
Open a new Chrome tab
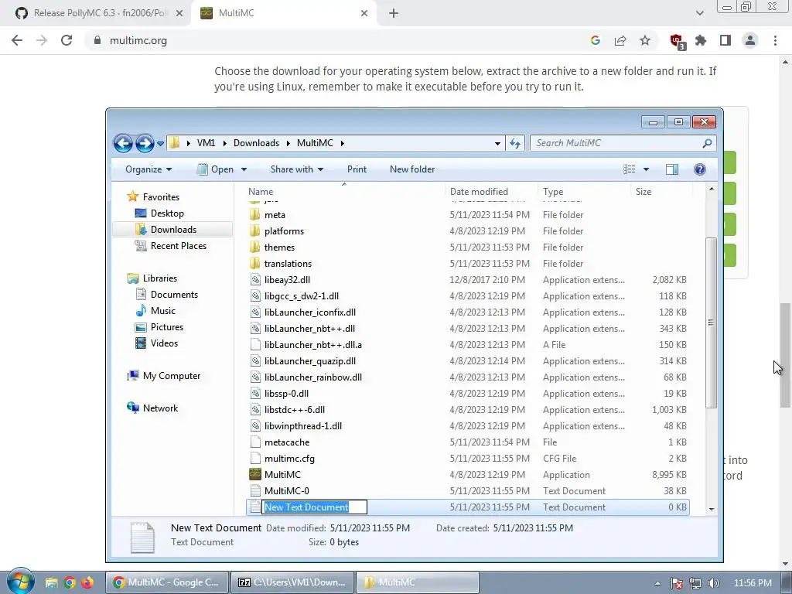point(394,13)
